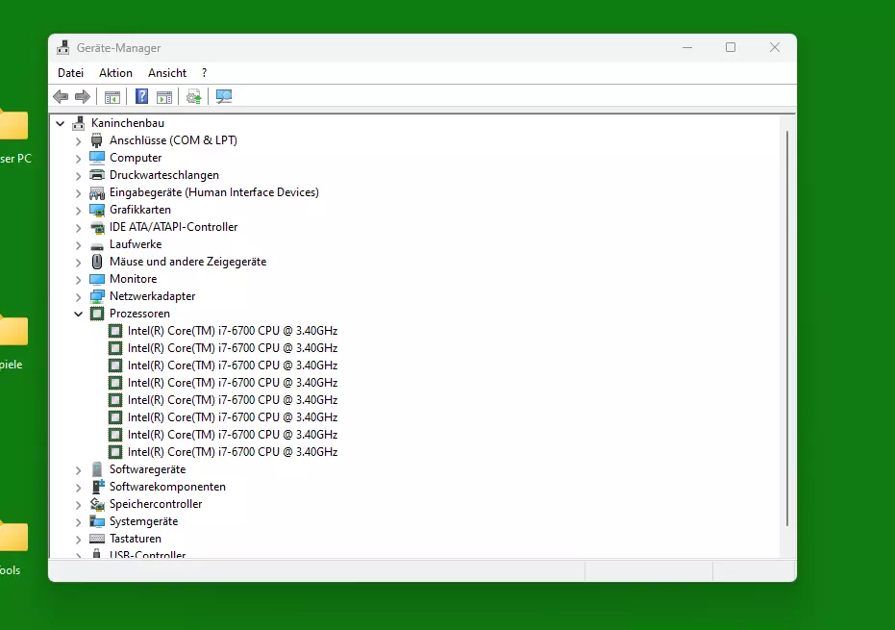Expand the Monitore category
This screenshot has width=895, height=630.
(x=78, y=279)
